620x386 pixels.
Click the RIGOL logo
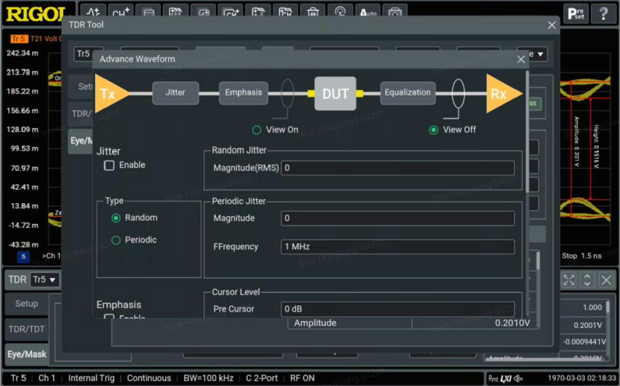[x=36, y=14]
